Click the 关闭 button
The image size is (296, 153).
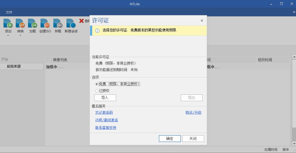pyautogui.click(x=193, y=138)
